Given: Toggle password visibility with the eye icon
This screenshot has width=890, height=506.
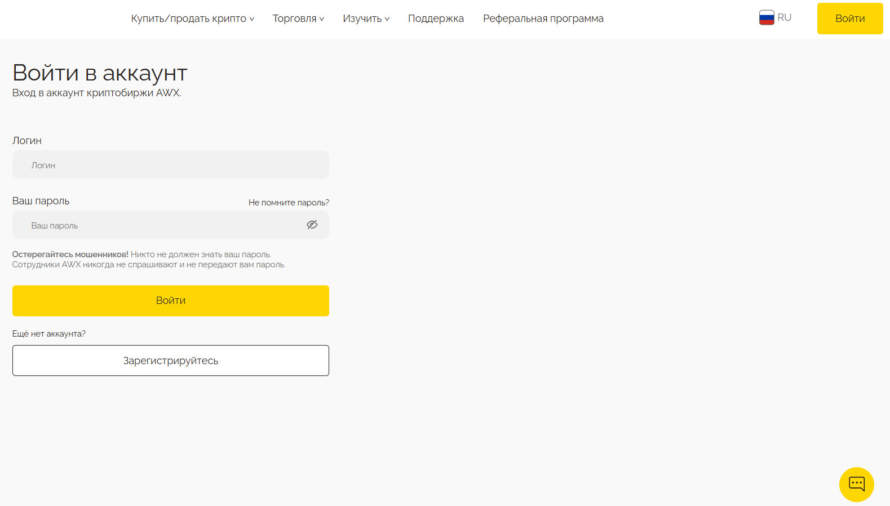Looking at the screenshot, I should coord(312,225).
